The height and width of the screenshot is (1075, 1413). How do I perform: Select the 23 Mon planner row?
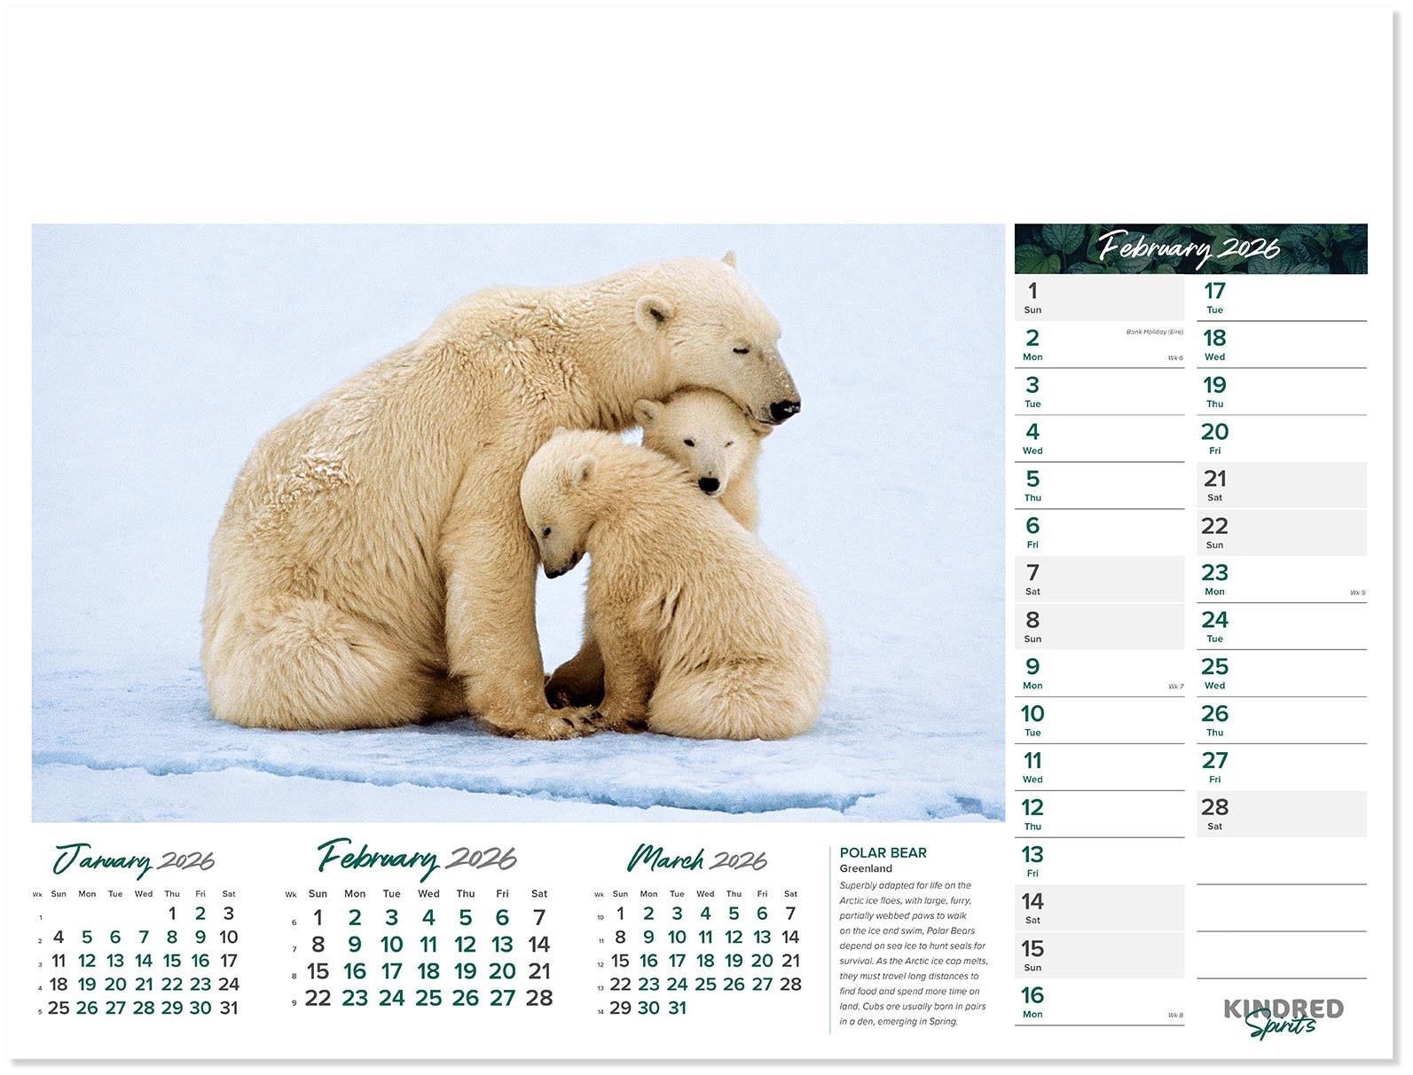(x=1281, y=580)
